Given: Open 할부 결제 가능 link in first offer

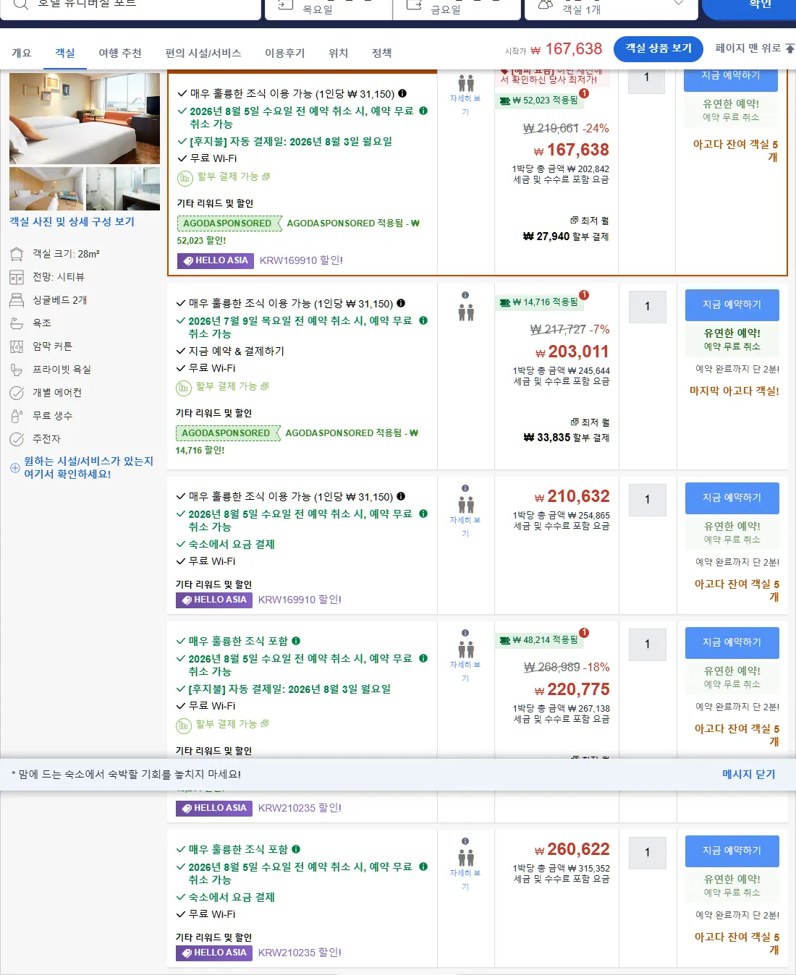Looking at the screenshot, I should (233, 176).
